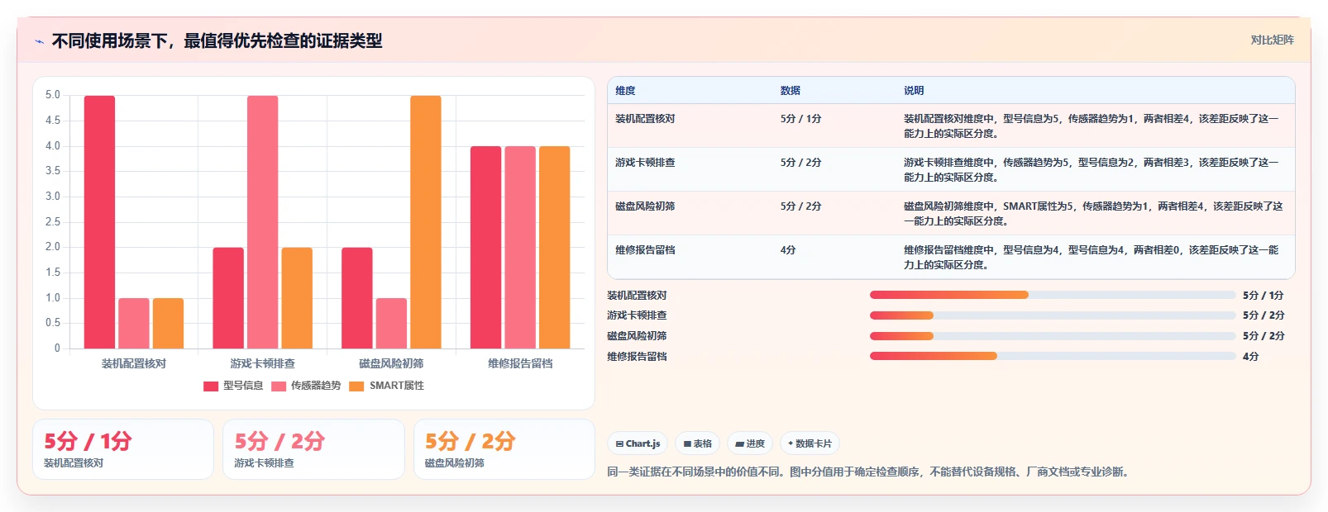Click the 对比矩阵 badge in the header

(1272, 40)
